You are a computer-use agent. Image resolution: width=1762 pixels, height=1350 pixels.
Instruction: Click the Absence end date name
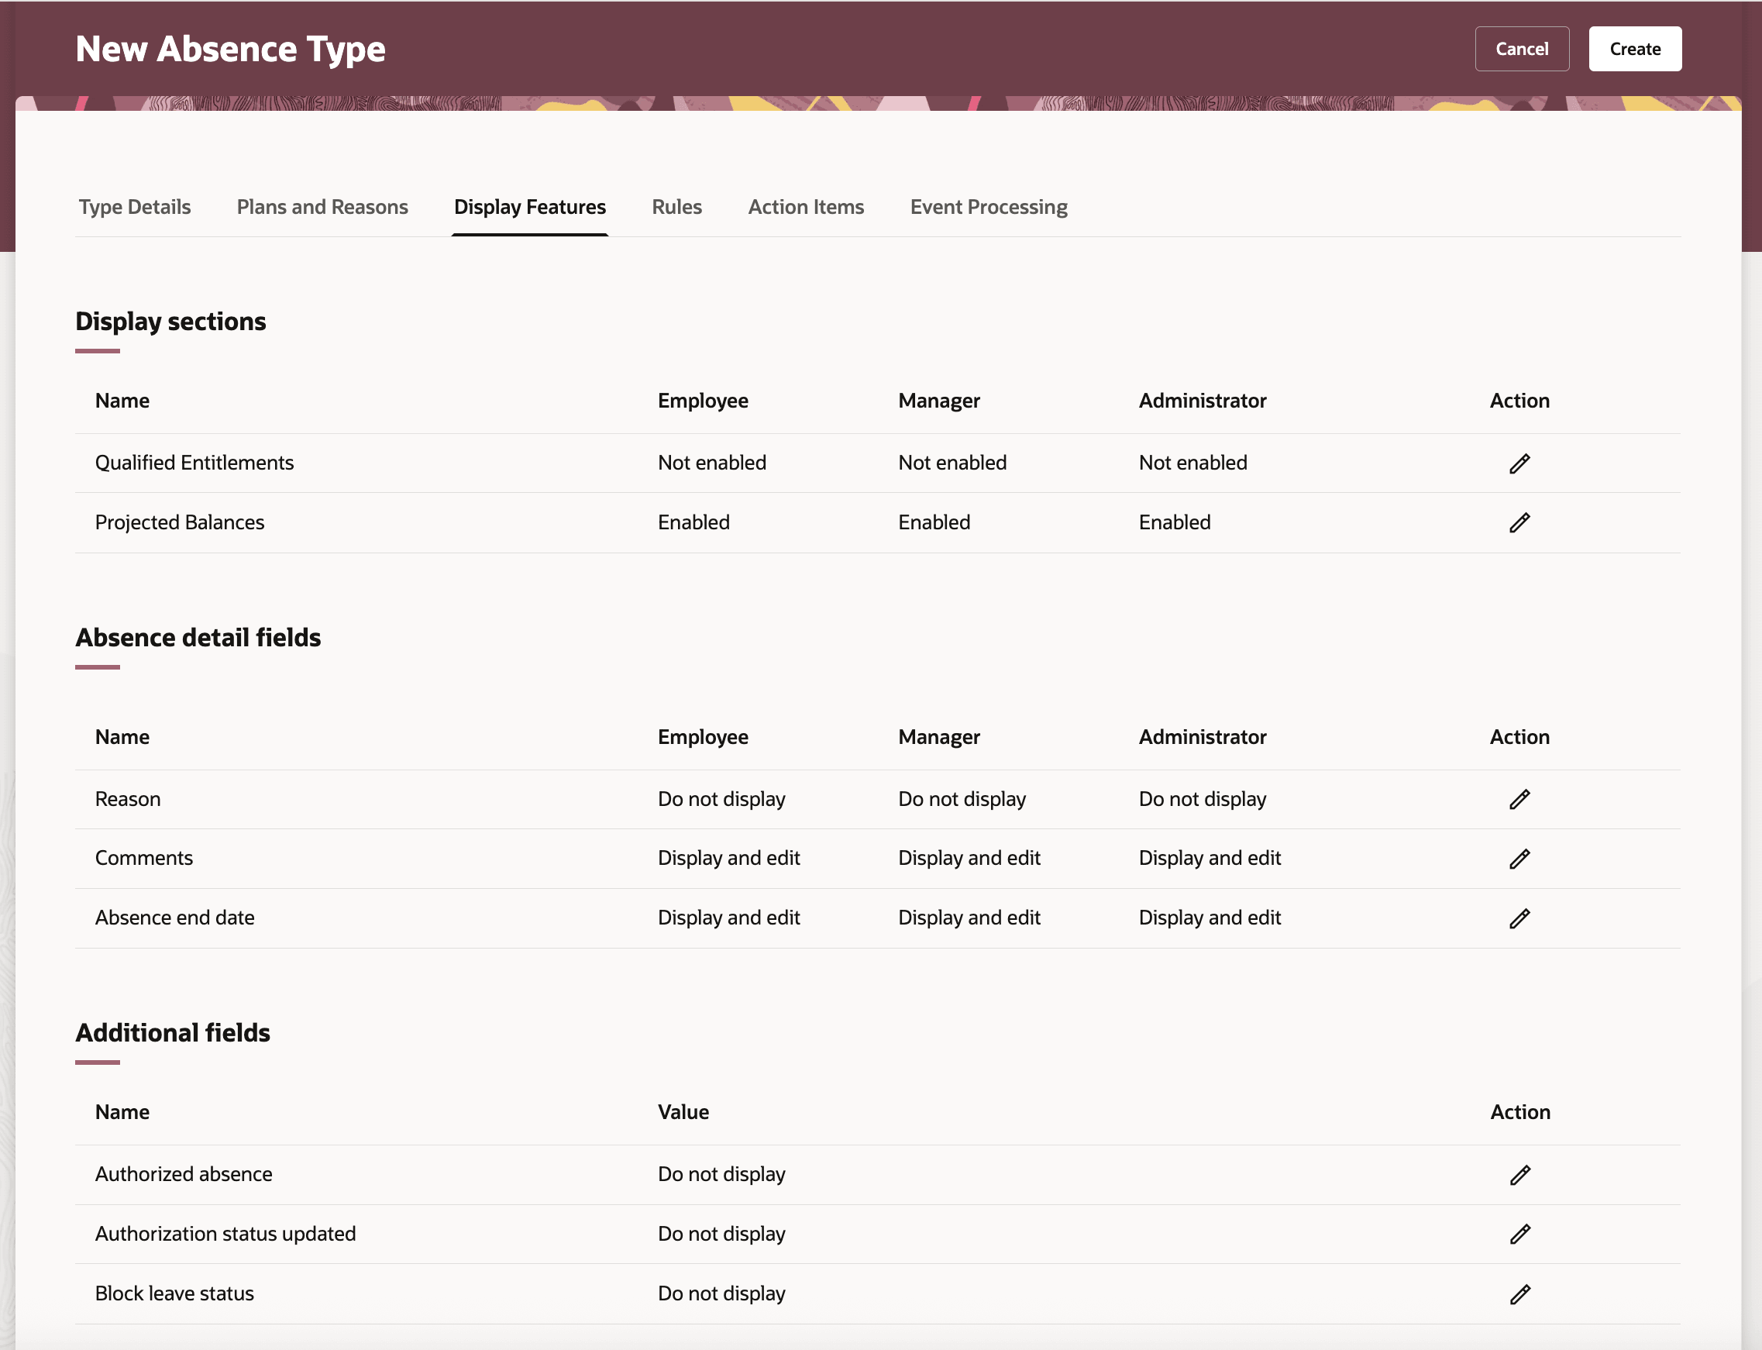pyautogui.click(x=174, y=918)
